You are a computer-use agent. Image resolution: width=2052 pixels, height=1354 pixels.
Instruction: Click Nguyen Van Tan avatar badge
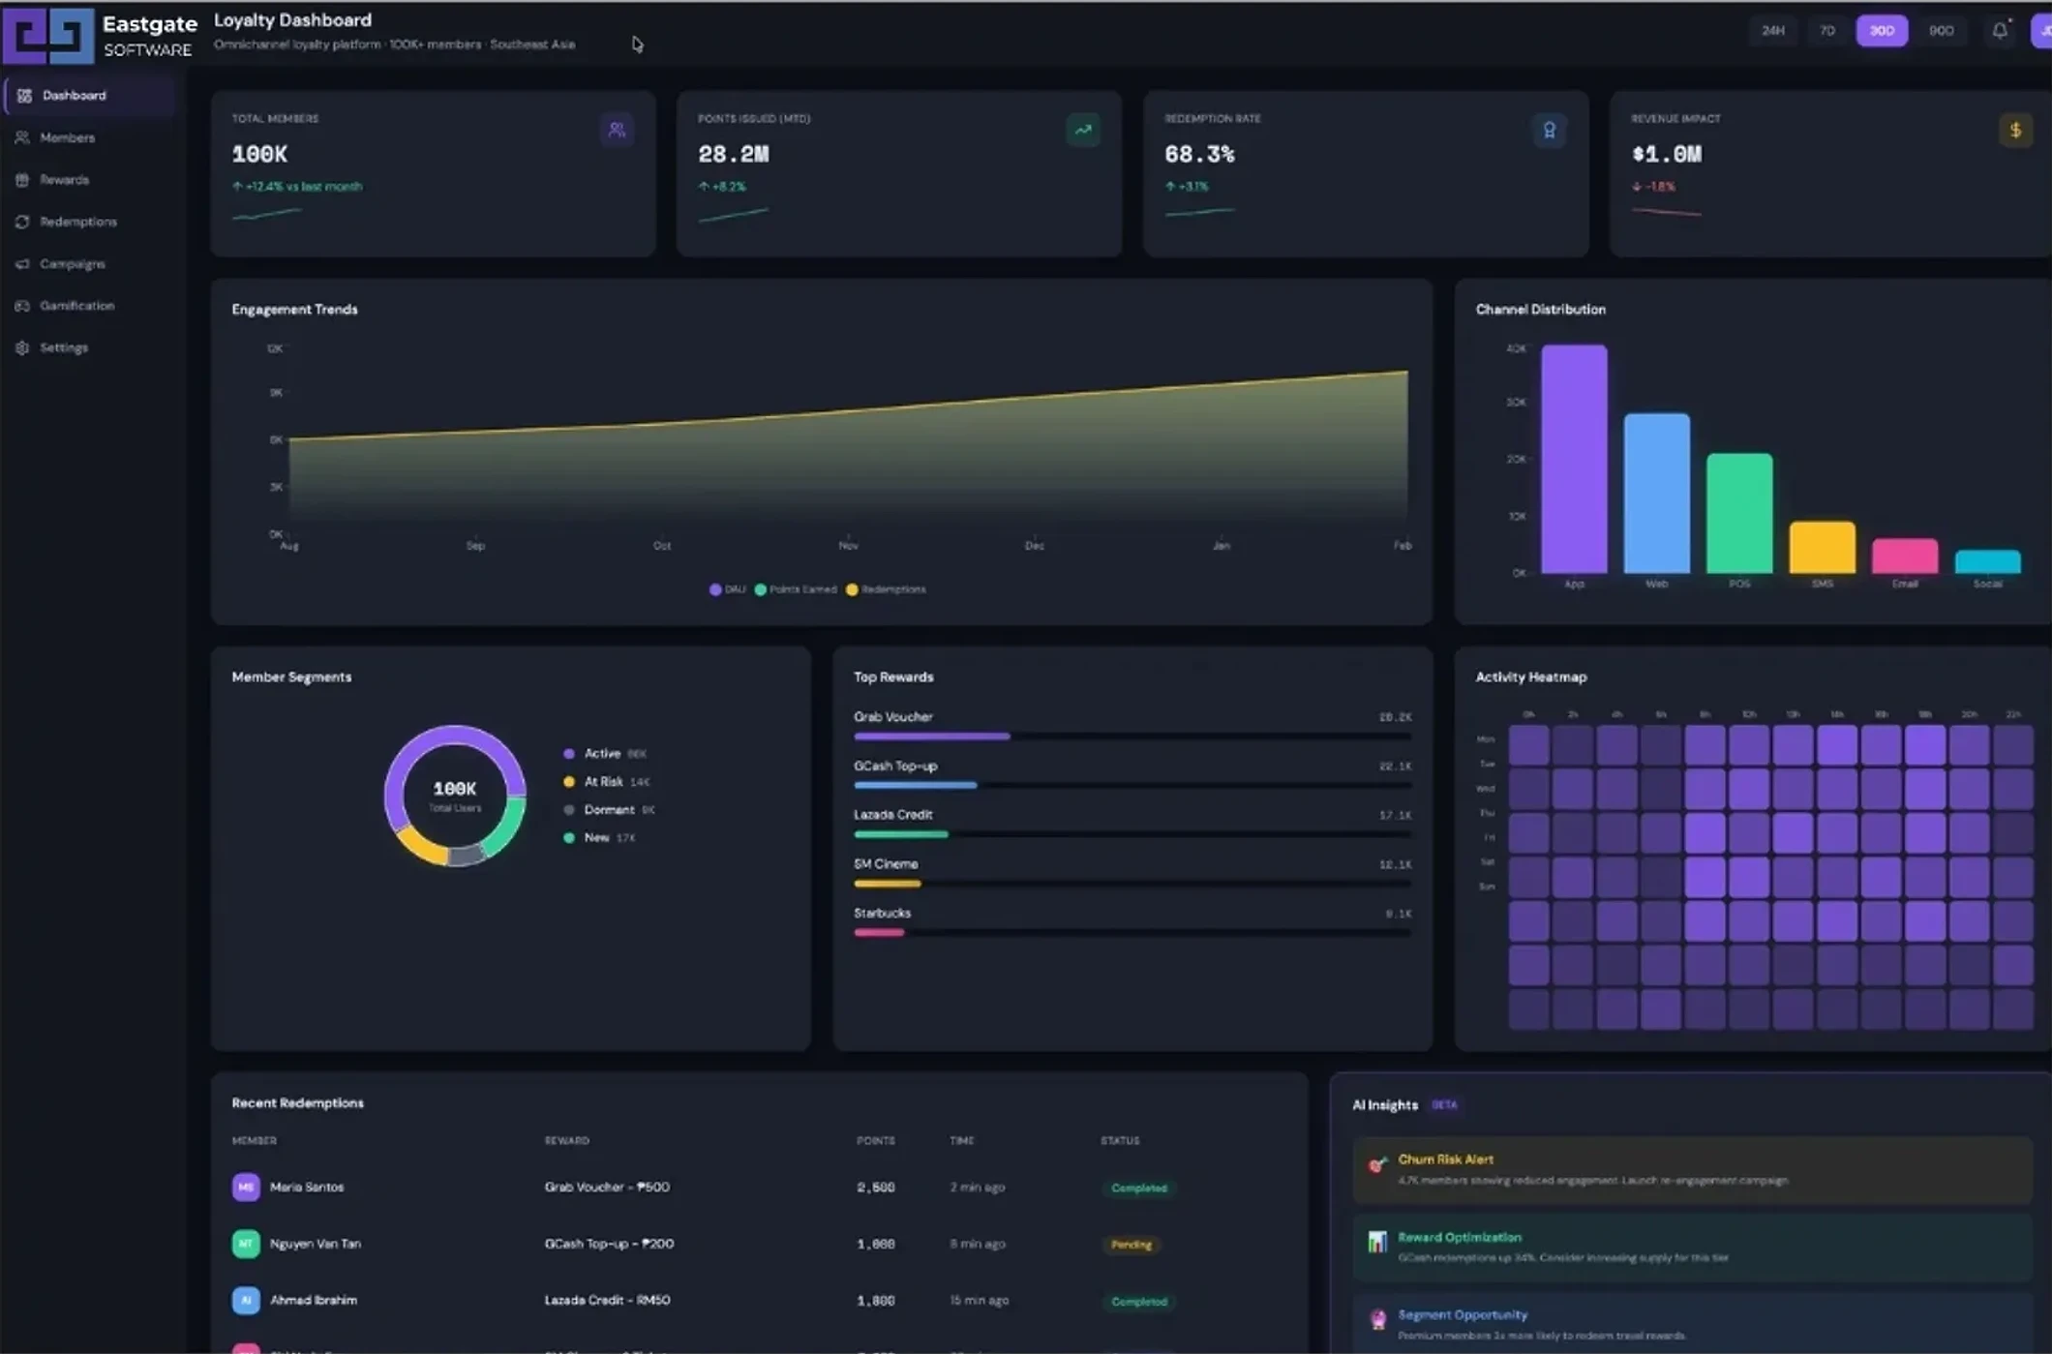pos(246,1244)
